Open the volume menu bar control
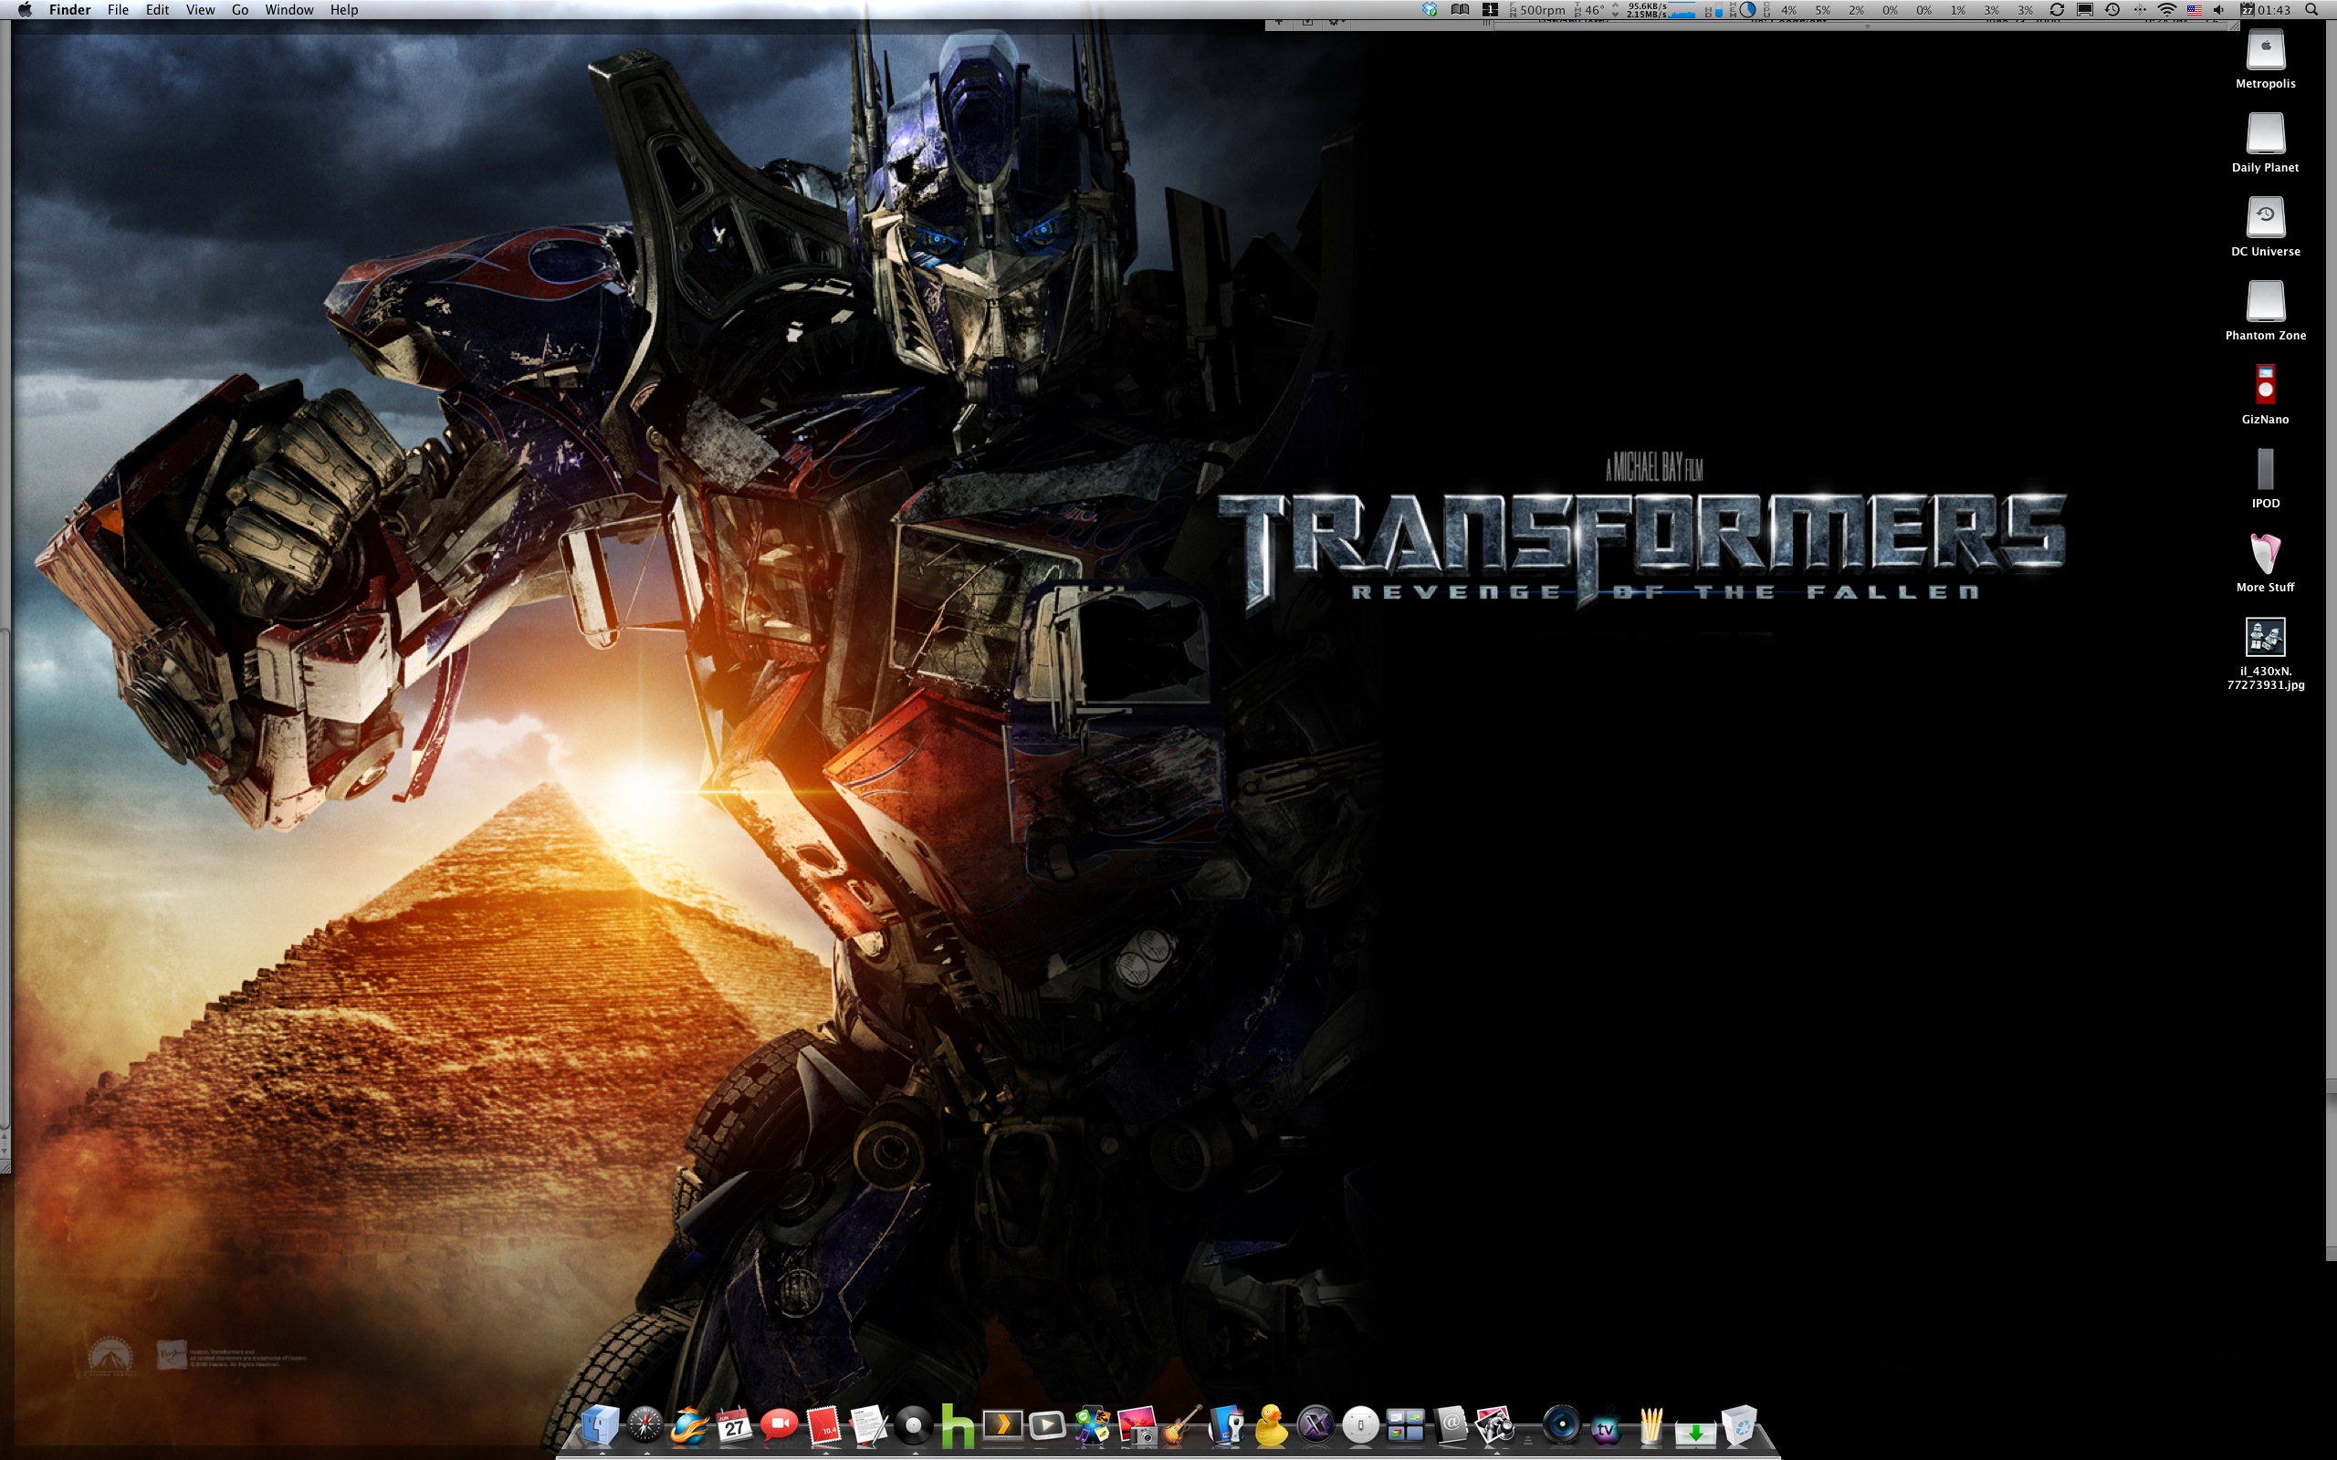Viewport: 2337px width, 1460px height. coord(2218,10)
